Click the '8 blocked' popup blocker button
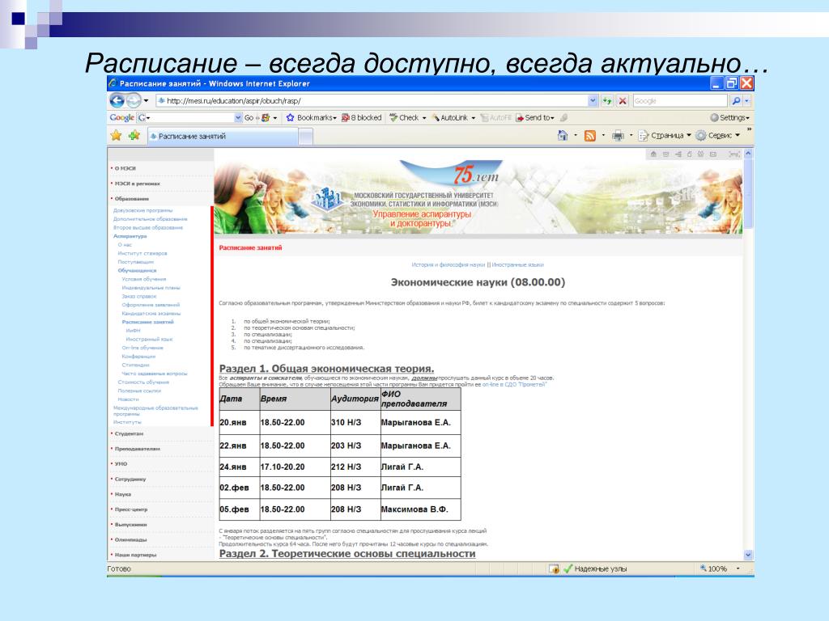 [x=362, y=118]
